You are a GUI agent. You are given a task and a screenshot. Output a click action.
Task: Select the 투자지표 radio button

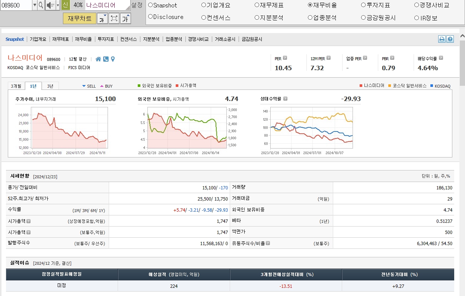(x=363, y=5)
